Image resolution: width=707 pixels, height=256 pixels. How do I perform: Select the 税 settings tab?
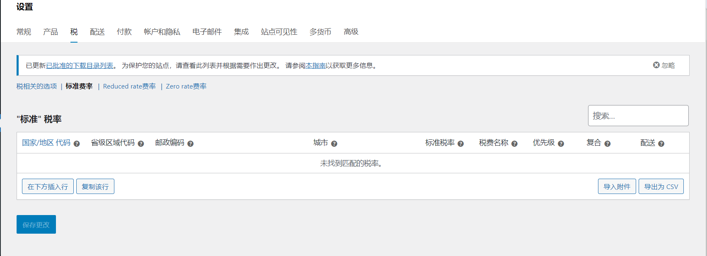pos(74,32)
